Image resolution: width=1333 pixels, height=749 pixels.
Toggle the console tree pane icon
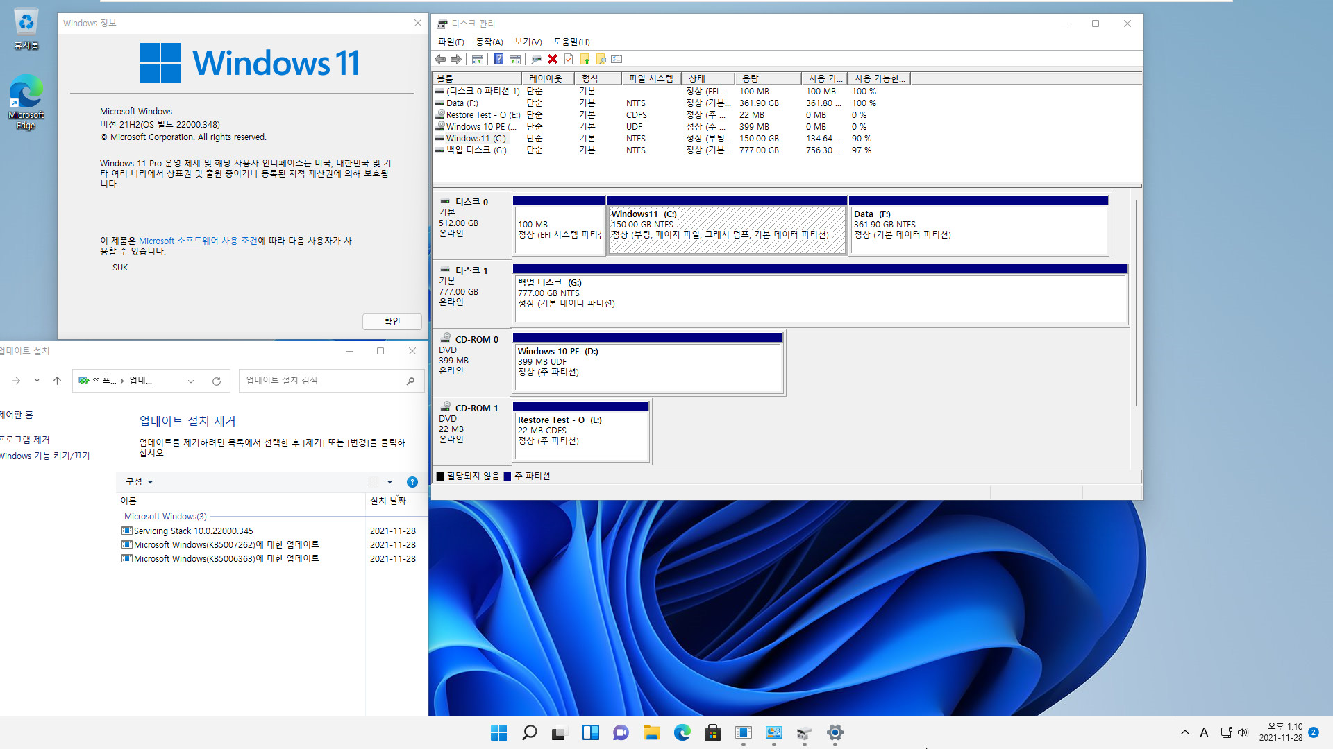click(478, 60)
